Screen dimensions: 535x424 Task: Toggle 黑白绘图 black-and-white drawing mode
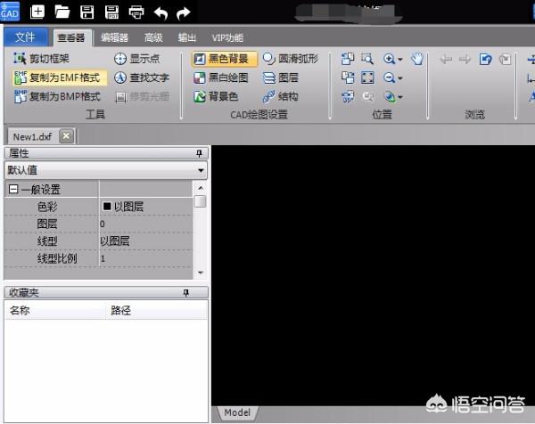pyautogui.click(x=222, y=77)
